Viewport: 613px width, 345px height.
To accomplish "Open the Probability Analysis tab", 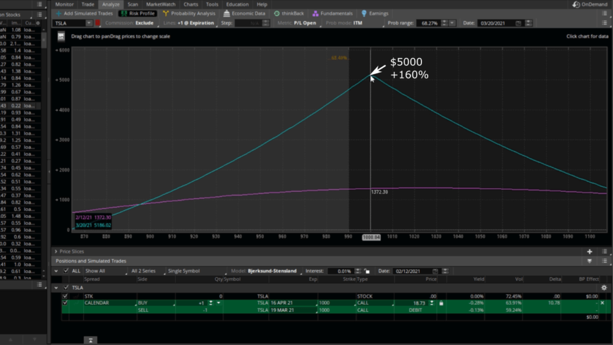I will coord(189,13).
